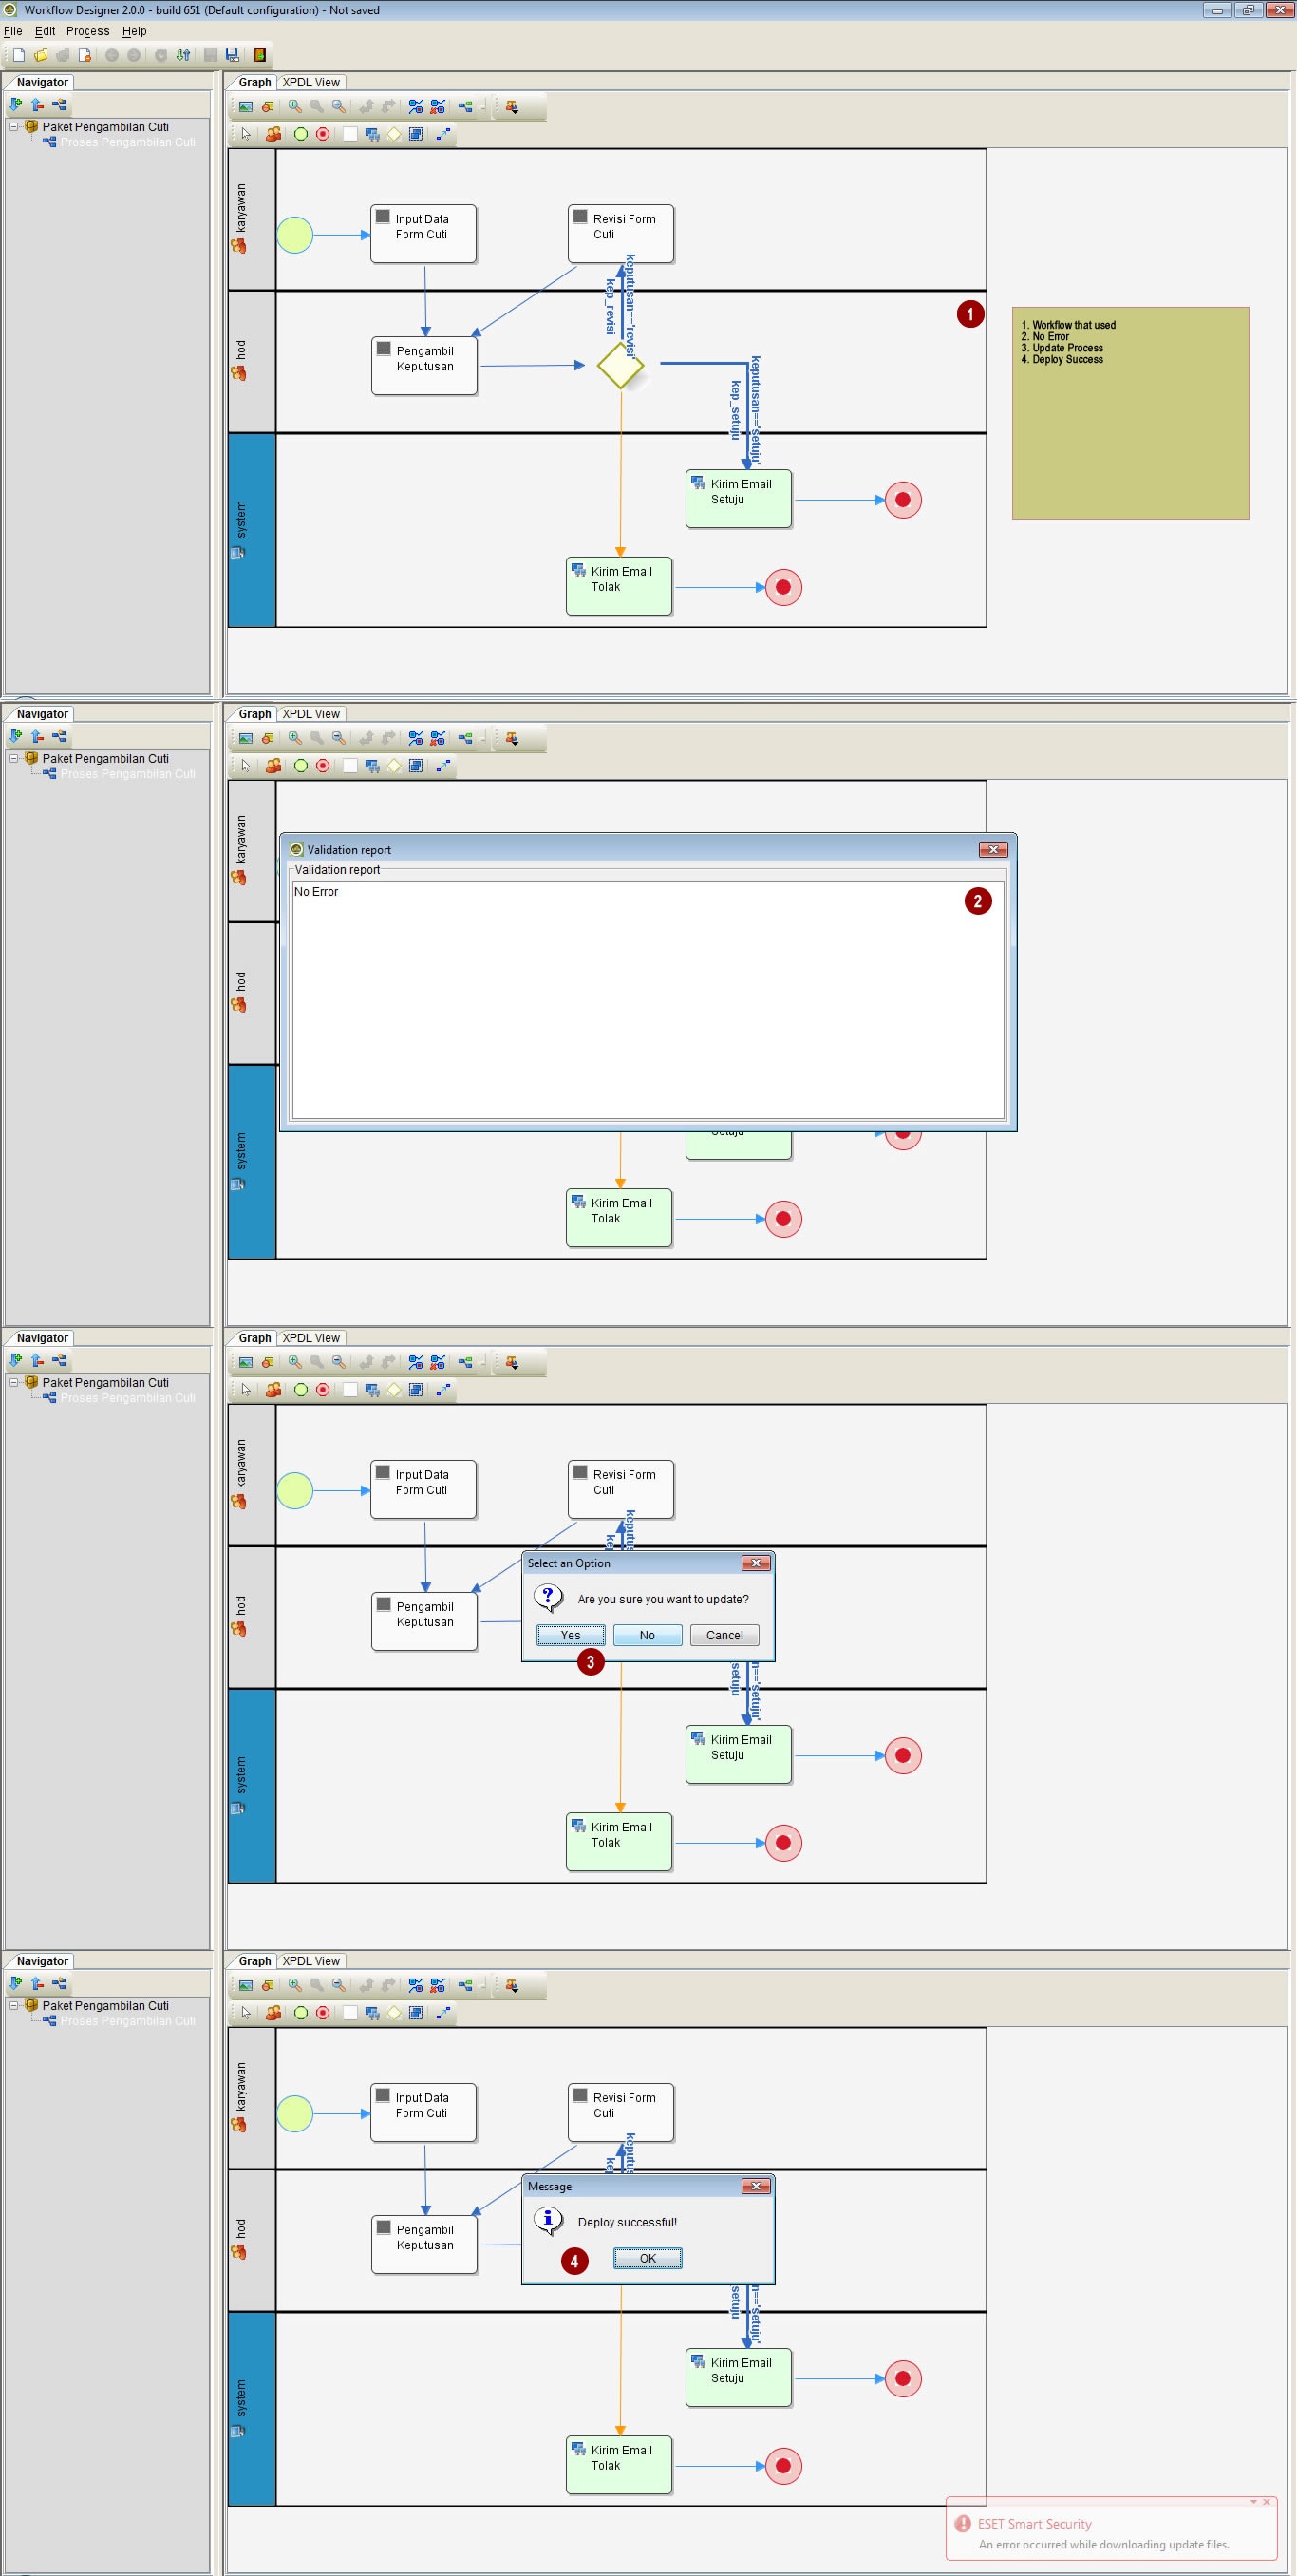Select the yellow diamond route tool in topmost Graph toolbar
The image size is (1297, 2576).
(x=394, y=134)
